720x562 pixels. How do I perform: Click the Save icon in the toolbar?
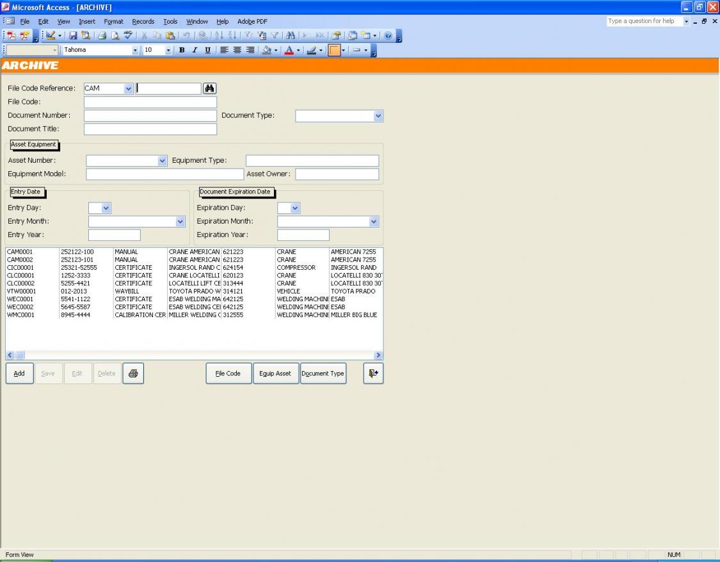tap(73, 36)
